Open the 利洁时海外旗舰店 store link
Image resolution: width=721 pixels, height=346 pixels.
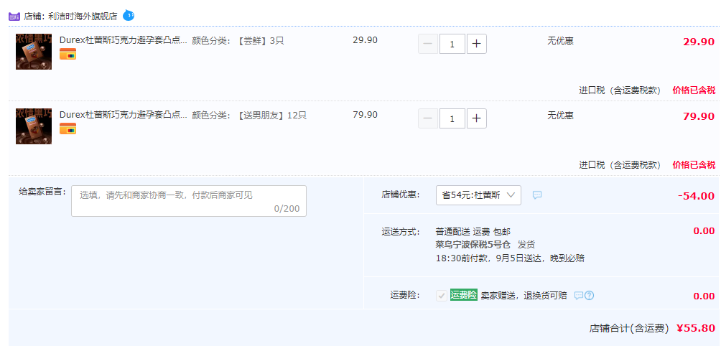click(x=83, y=17)
